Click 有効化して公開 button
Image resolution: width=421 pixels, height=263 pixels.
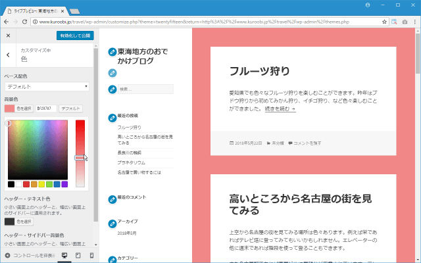75,36
